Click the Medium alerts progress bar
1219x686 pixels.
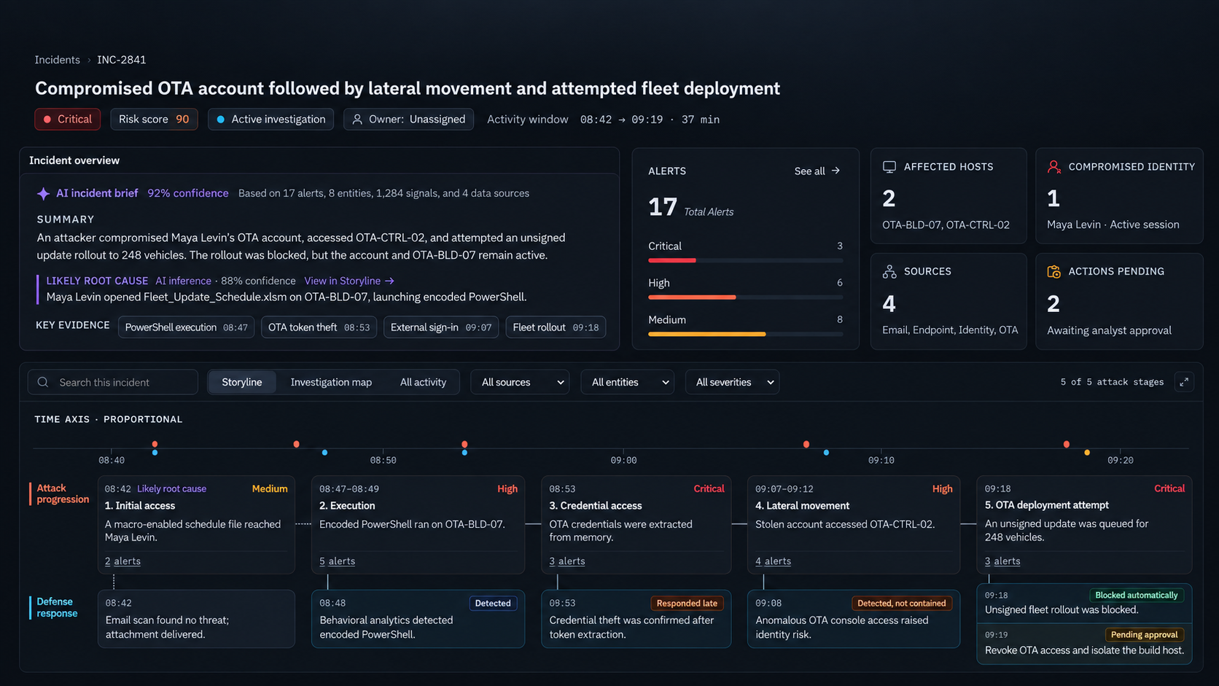pyautogui.click(x=745, y=334)
